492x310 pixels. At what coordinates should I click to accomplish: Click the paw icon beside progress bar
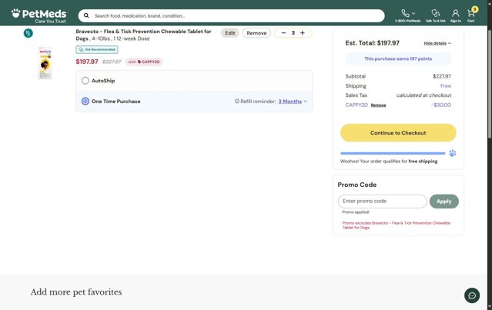tap(453, 153)
